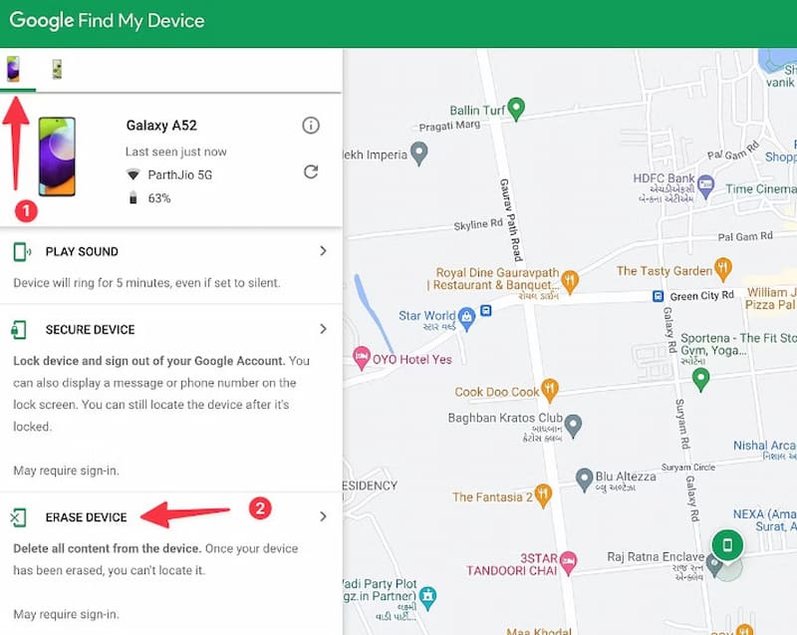Click the HDFC Bank ATM marker
This screenshot has width=797, height=635.
click(x=705, y=185)
